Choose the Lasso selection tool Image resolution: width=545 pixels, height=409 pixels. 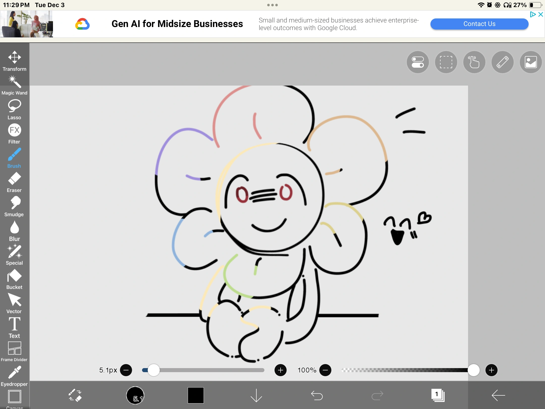[14, 109]
